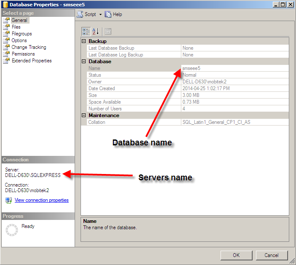Click the connection properties icon
296x265 pixels.
point(8,201)
